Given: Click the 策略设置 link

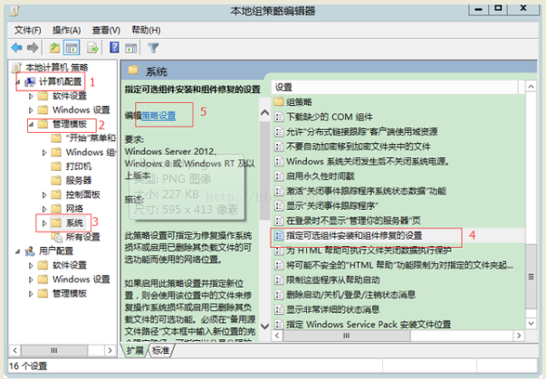Looking at the screenshot, I should coord(159,116).
